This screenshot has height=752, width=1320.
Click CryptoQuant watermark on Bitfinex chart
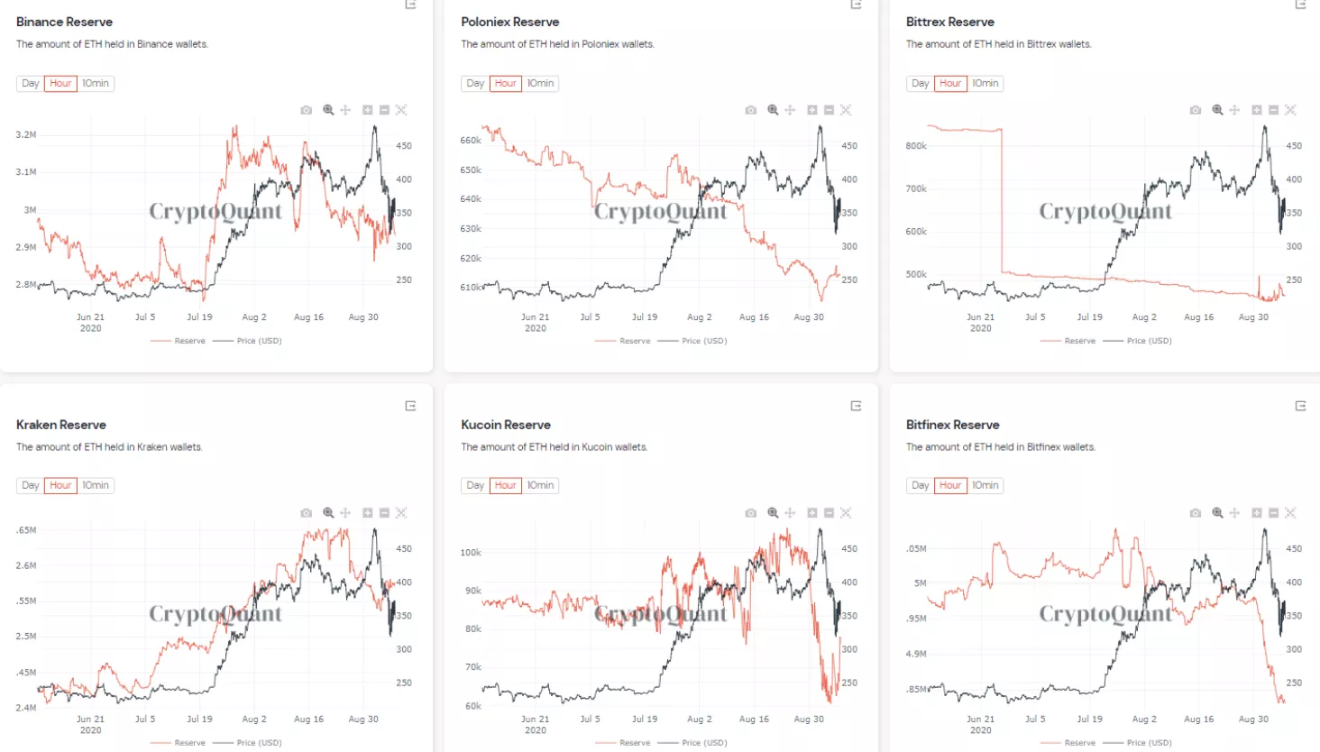click(x=1105, y=614)
